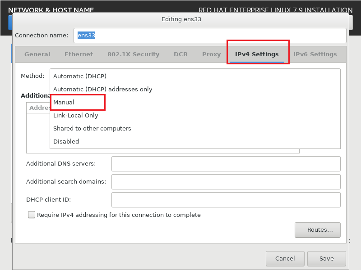
Task: Select the DCB tab
Action: (180, 54)
